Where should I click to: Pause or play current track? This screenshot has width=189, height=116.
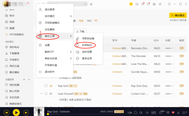tap(16, 113)
